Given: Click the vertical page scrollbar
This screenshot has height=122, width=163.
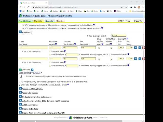Looking at the screenshot, I should [x=144, y=65].
